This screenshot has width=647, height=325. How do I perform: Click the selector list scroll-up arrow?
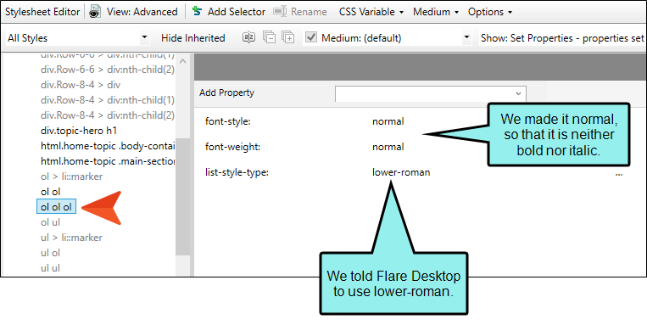pyautogui.click(x=183, y=62)
